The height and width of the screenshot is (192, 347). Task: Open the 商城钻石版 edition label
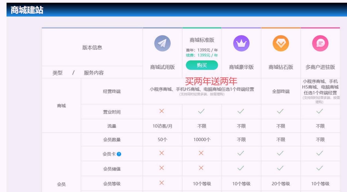pyautogui.click(x=281, y=67)
